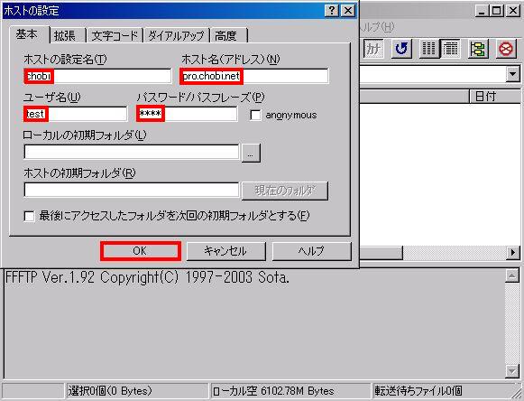Switch to details view icon

tap(450, 49)
